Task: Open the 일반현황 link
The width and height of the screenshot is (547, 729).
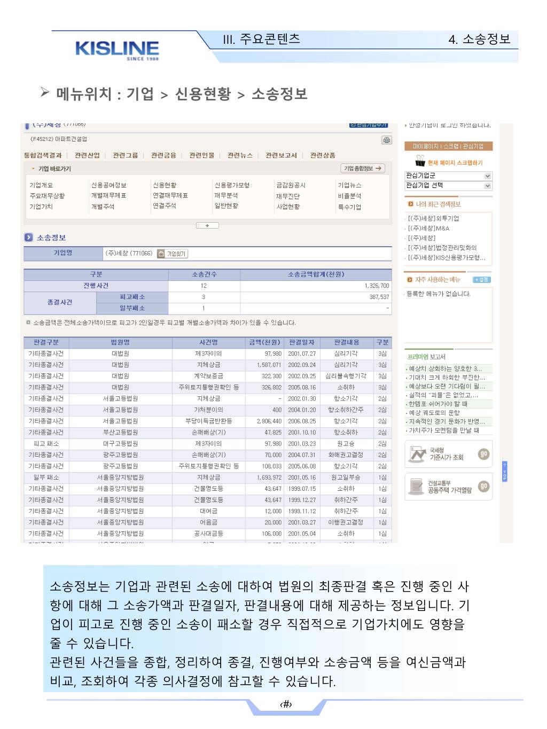Action: pos(226,206)
